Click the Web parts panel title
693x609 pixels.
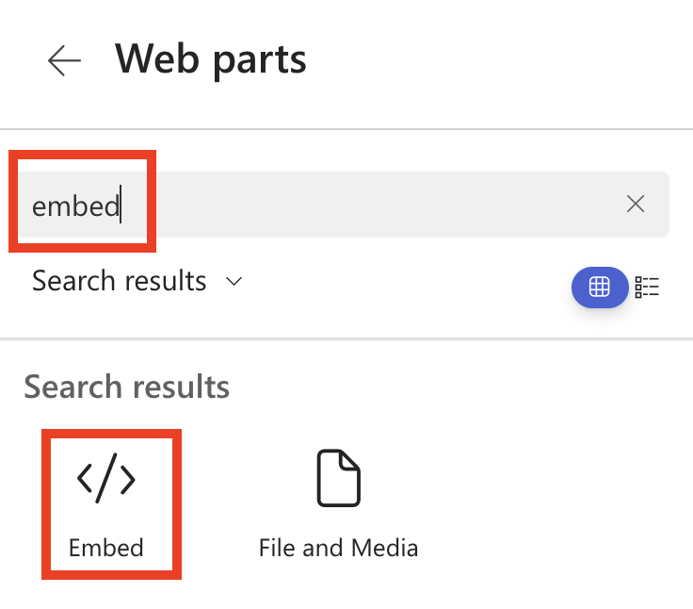tap(211, 59)
